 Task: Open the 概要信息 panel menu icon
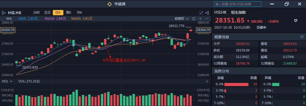click(302, 37)
